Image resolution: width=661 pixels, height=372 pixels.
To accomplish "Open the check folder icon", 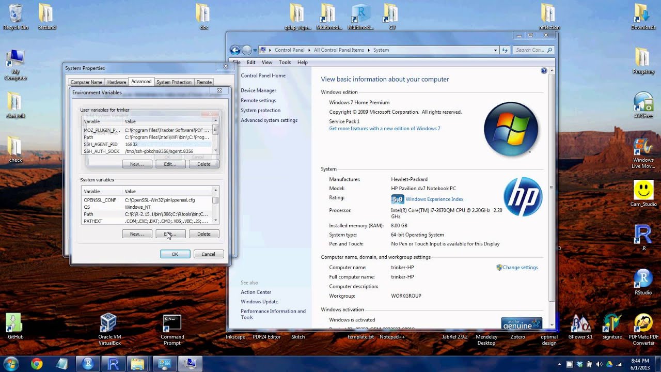I will click(15, 150).
